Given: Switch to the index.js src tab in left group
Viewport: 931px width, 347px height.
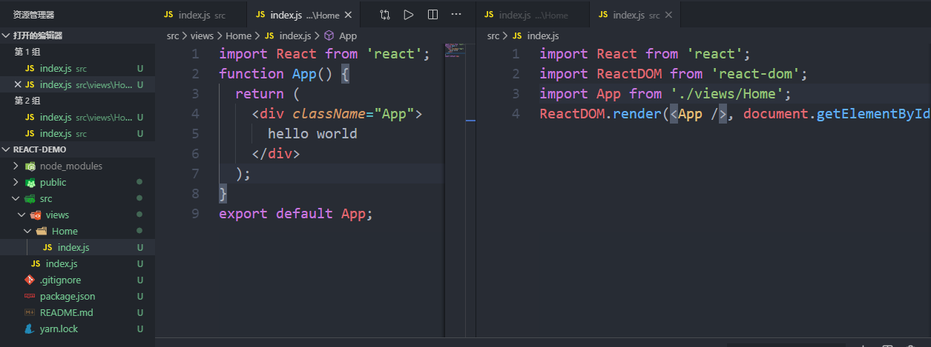Looking at the screenshot, I should (201, 15).
